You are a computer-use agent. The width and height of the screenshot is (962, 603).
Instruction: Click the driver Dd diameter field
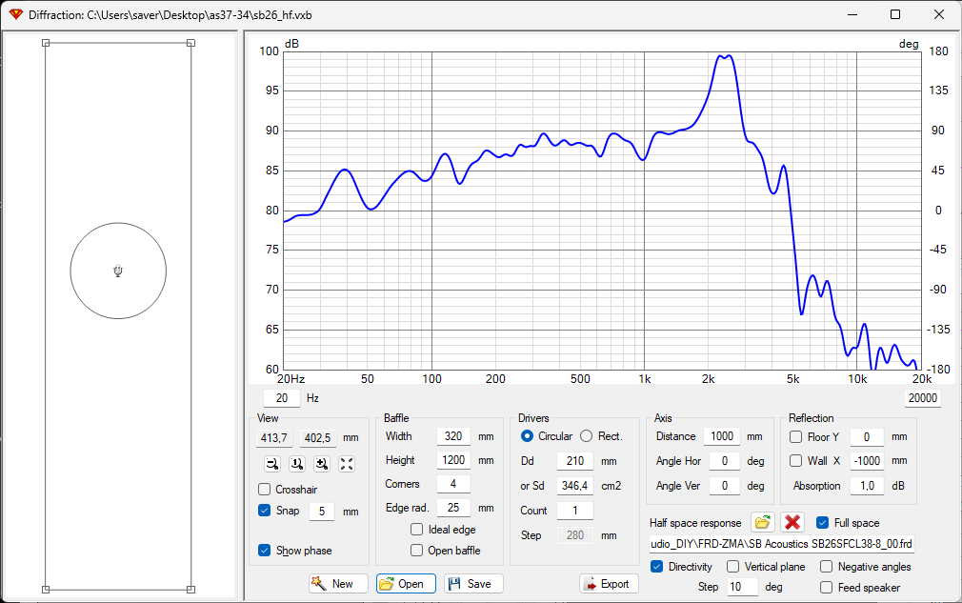(x=575, y=461)
